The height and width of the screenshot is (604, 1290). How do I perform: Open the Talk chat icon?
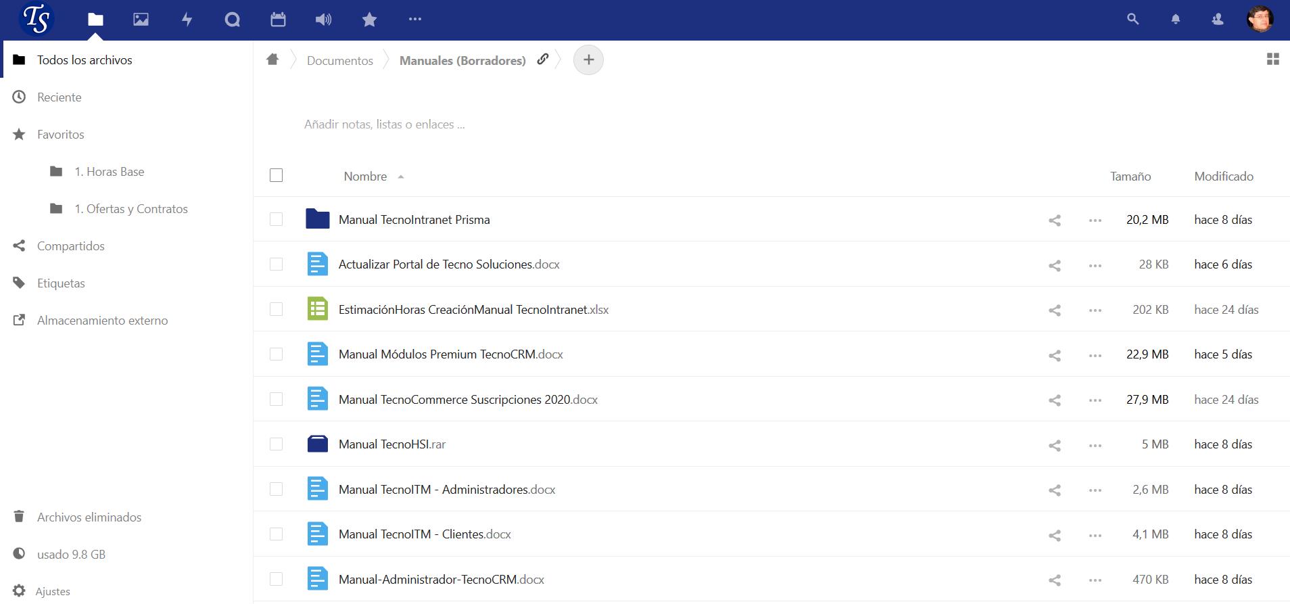[232, 20]
